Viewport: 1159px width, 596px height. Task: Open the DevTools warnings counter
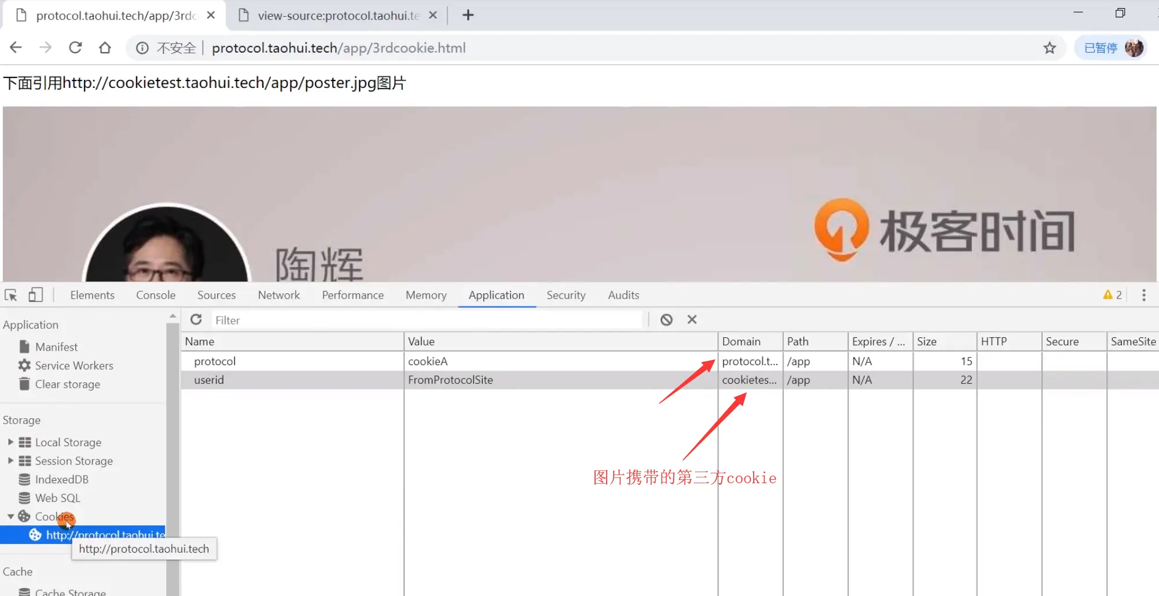pos(1112,295)
